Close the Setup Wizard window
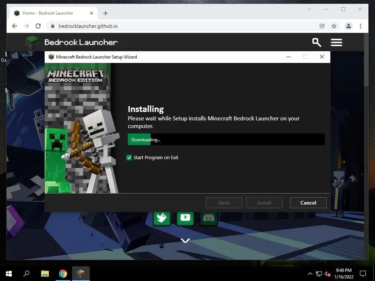 point(322,57)
